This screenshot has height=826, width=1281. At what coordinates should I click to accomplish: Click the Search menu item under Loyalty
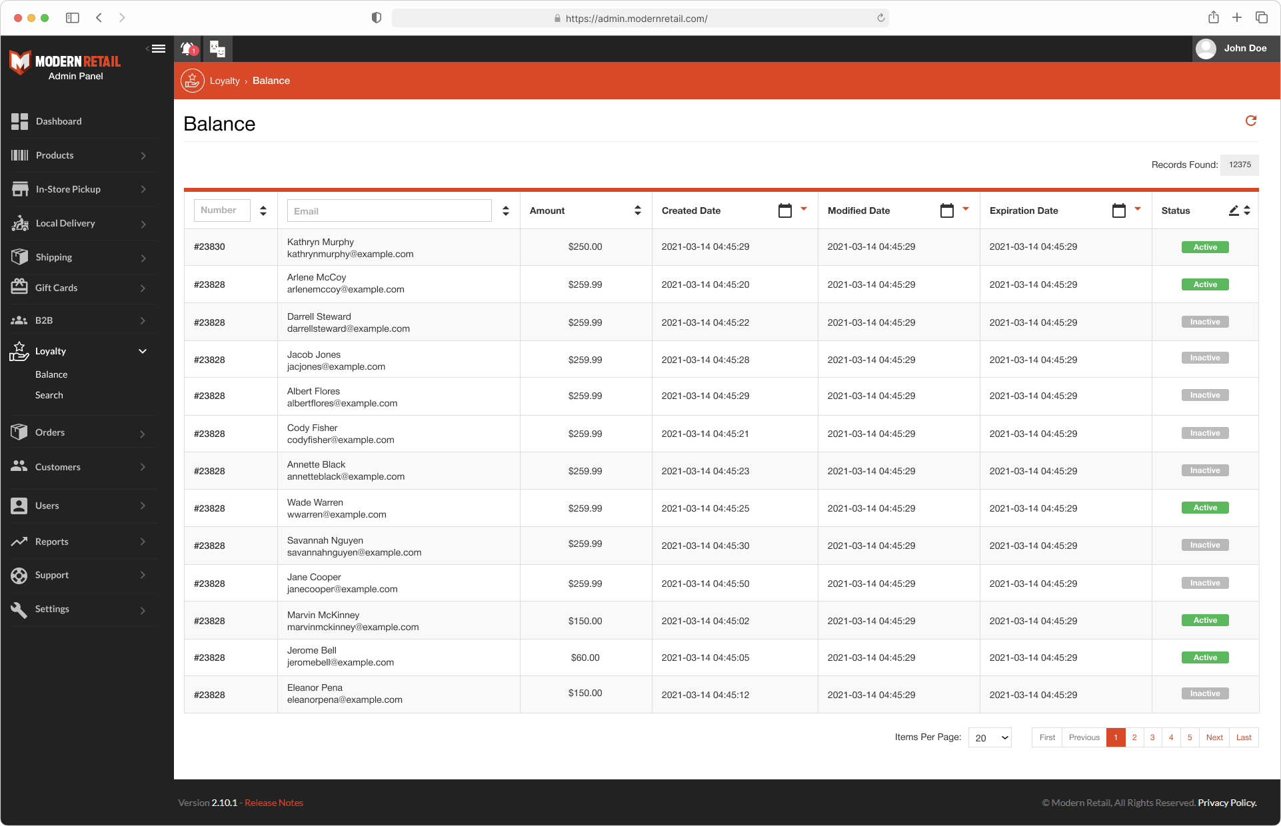[x=49, y=395]
